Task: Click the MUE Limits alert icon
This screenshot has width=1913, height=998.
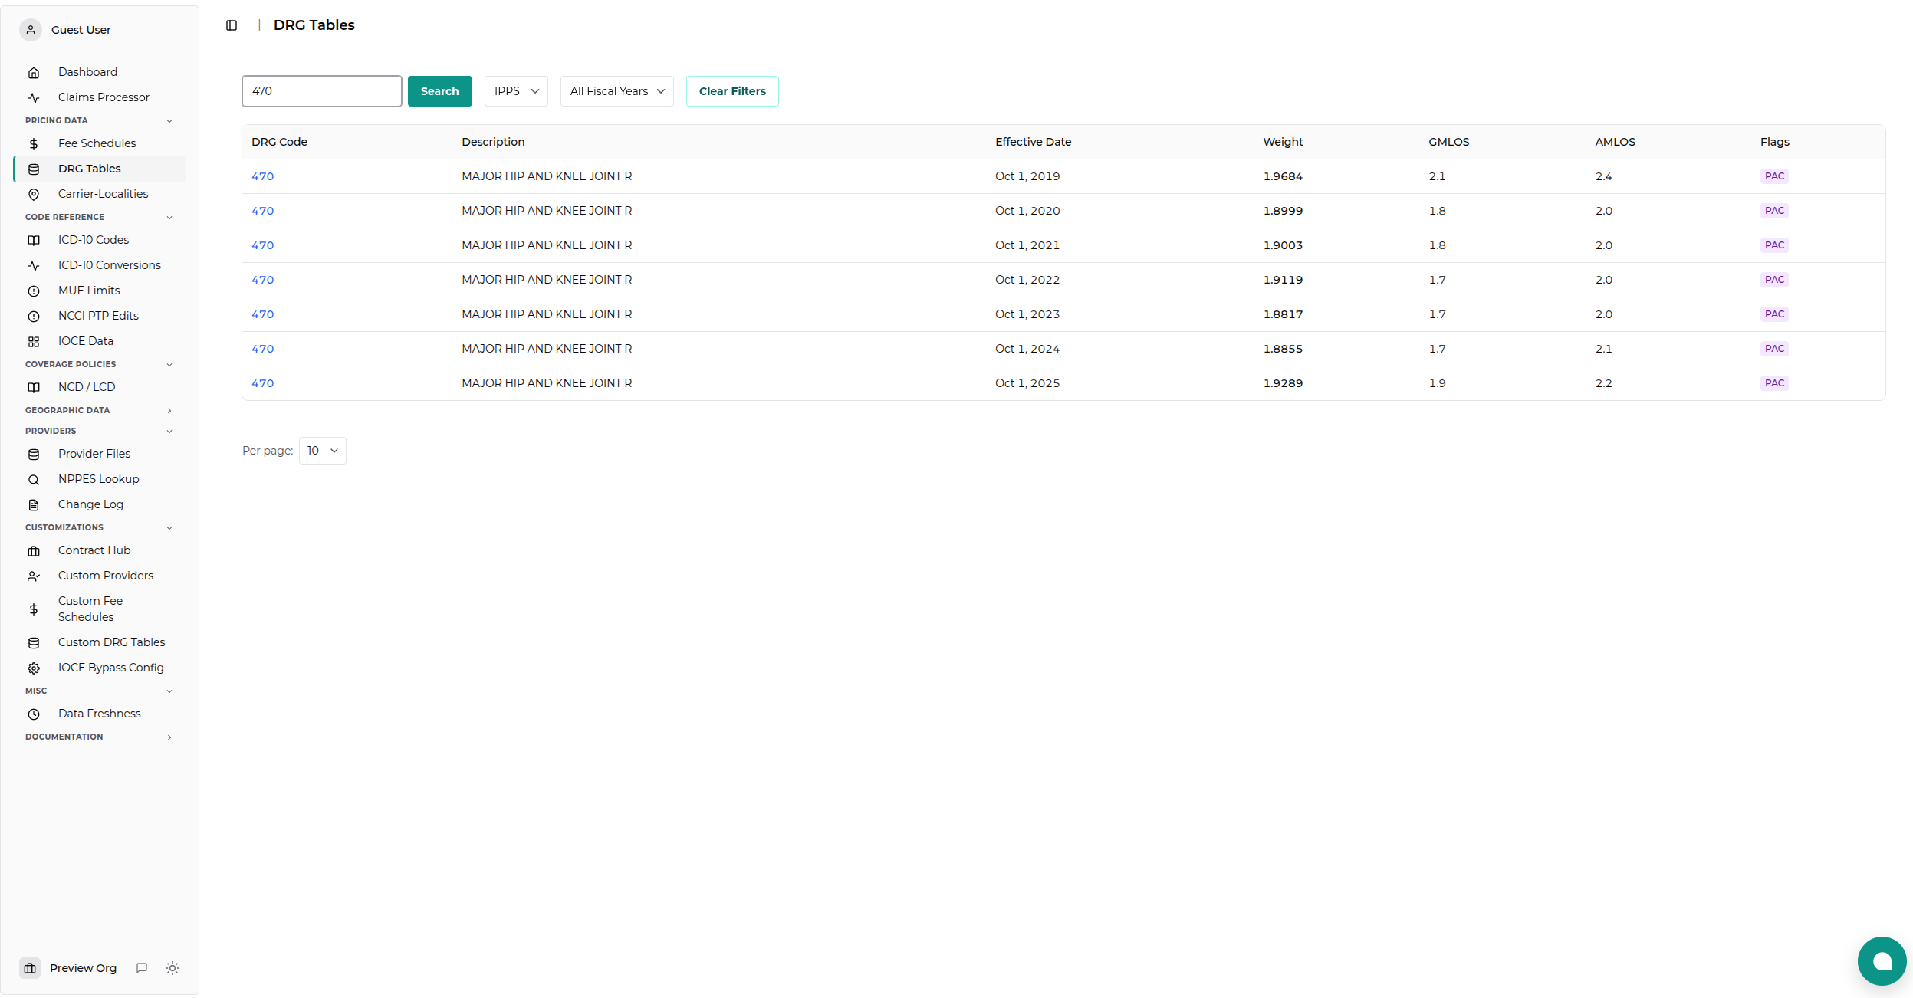Action: pyautogui.click(x=34, y=291)
